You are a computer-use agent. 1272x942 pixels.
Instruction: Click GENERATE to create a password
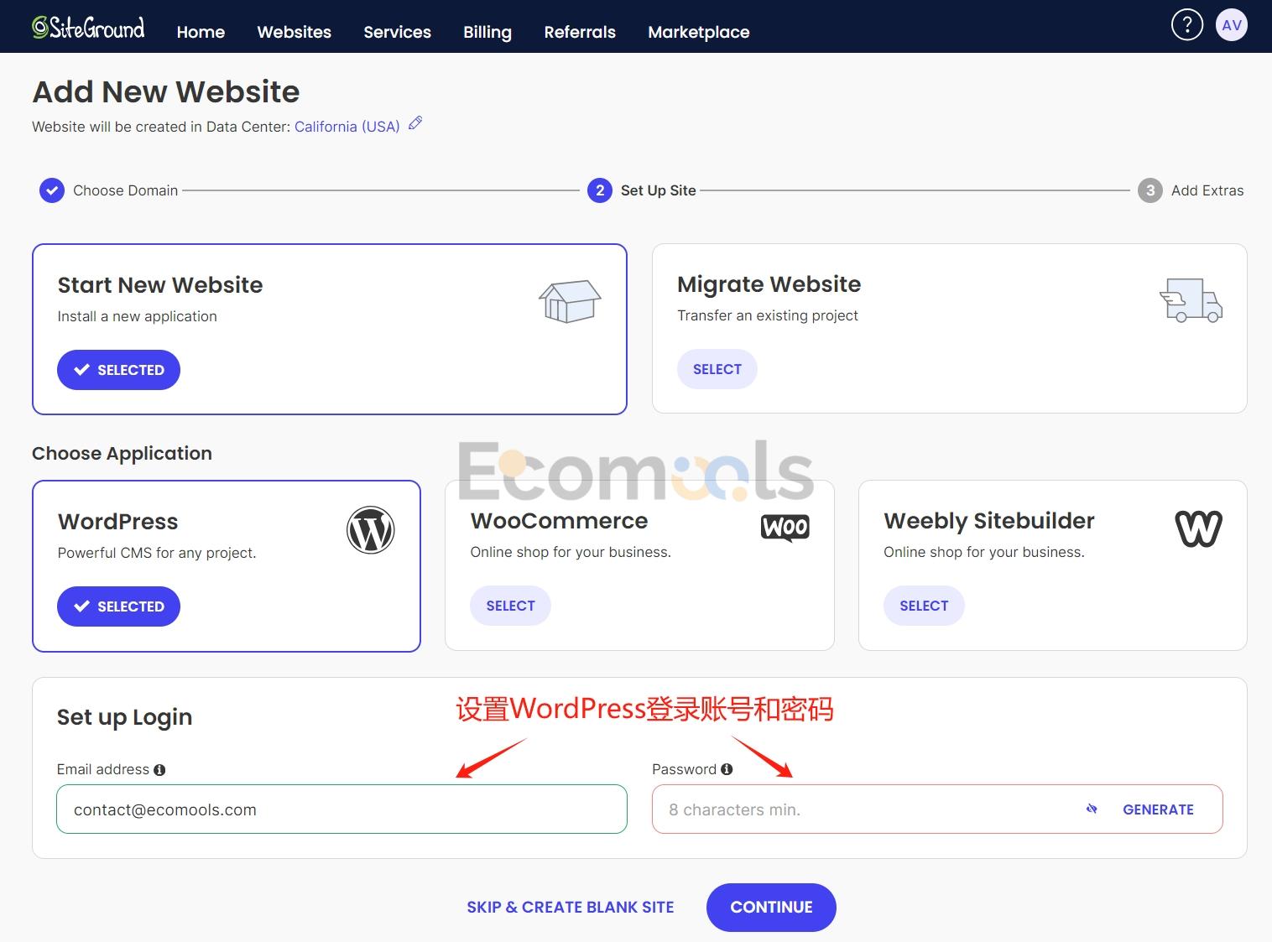coord(1158,809)
